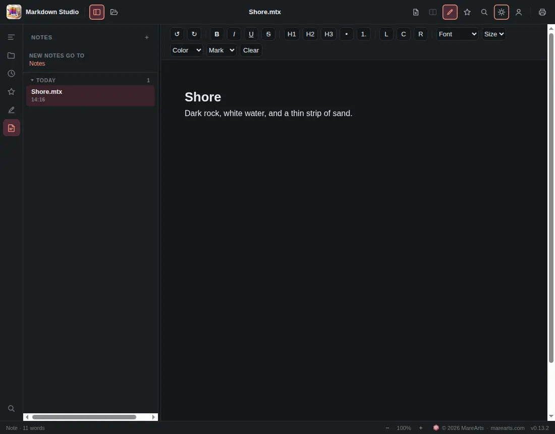This screenshot has height=434, width=555.
Task: Insert a numbered list
Action: [363, 34]
